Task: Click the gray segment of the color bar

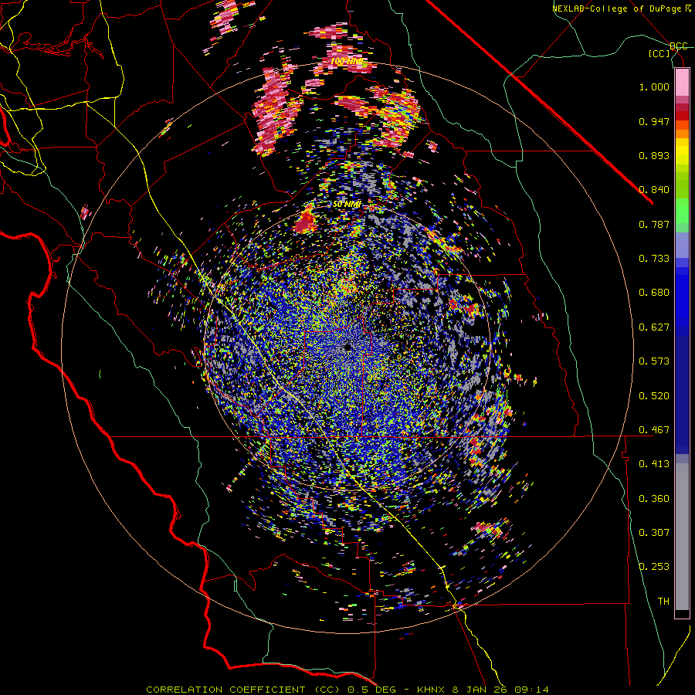Action: click(x=682, y=537)
